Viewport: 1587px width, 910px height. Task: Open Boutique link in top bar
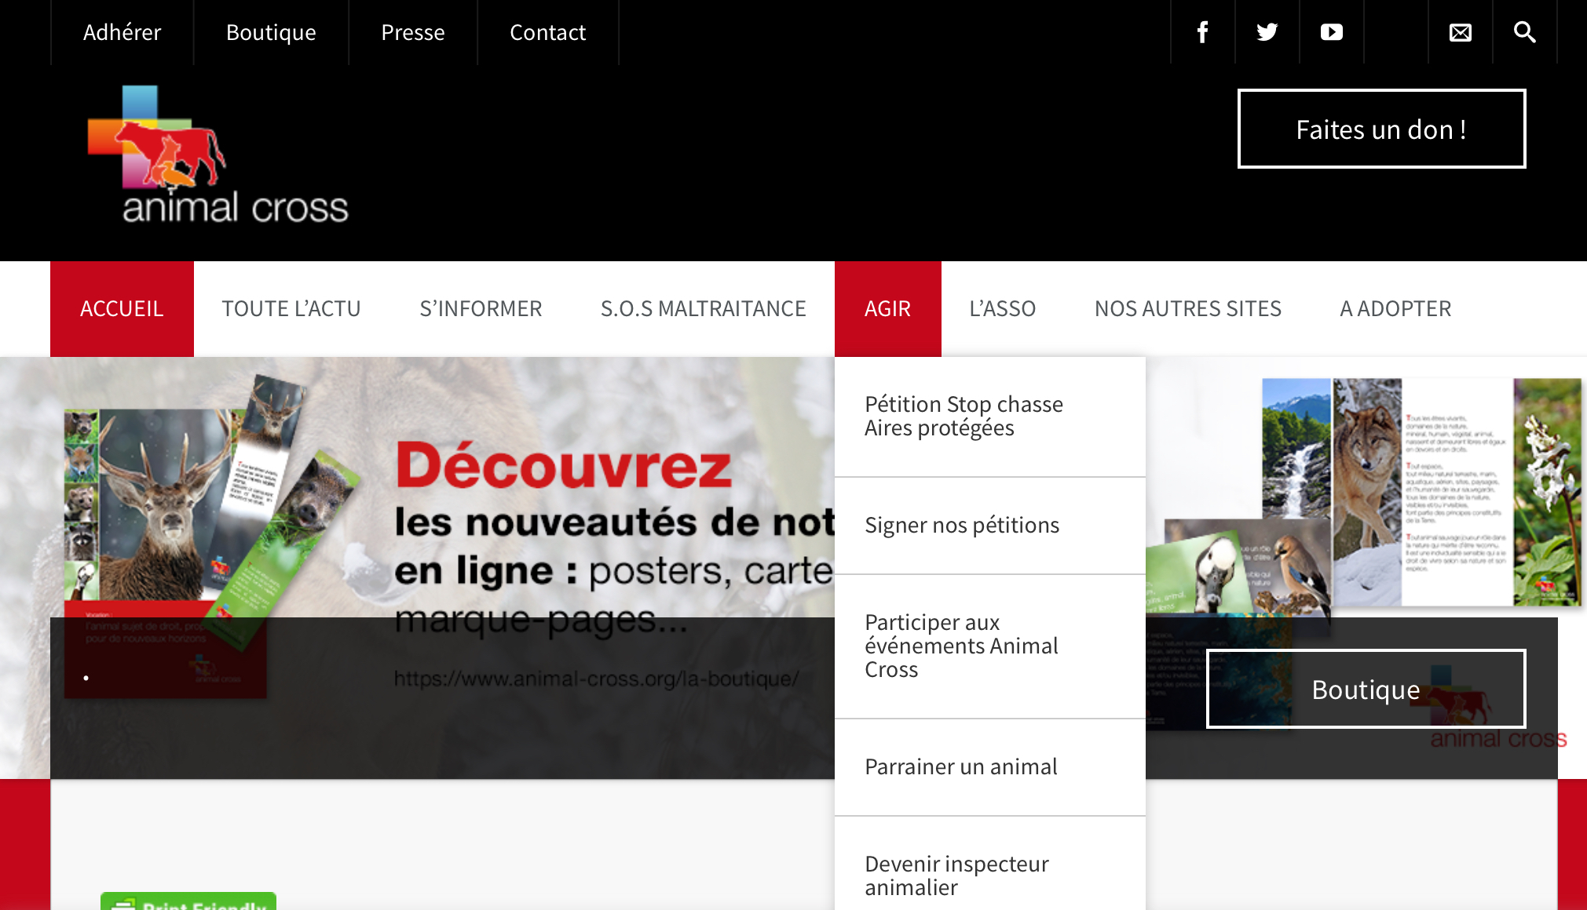[271, 32]
